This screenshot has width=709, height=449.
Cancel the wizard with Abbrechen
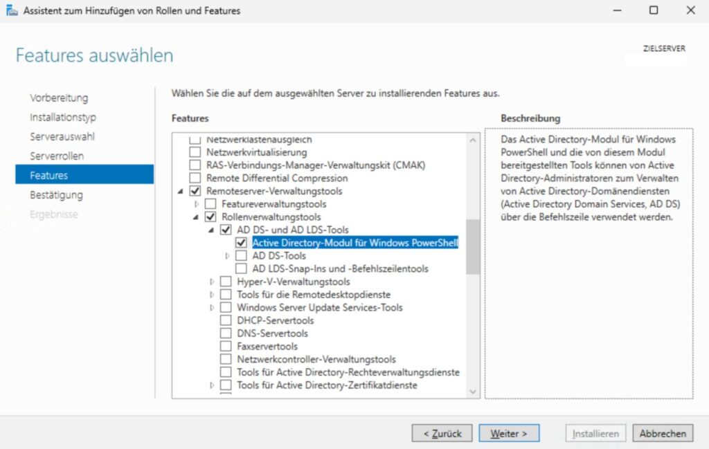[x=663, y=434]
